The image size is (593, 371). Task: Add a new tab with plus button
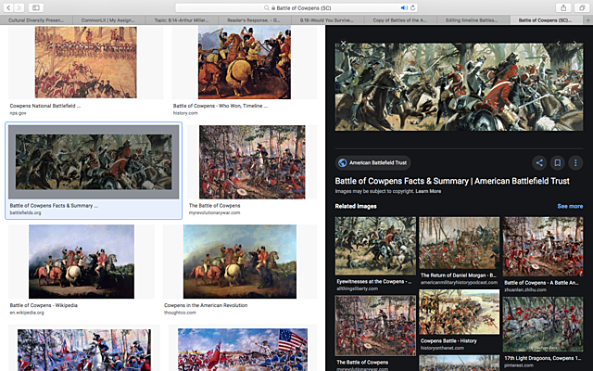point(588,20)
